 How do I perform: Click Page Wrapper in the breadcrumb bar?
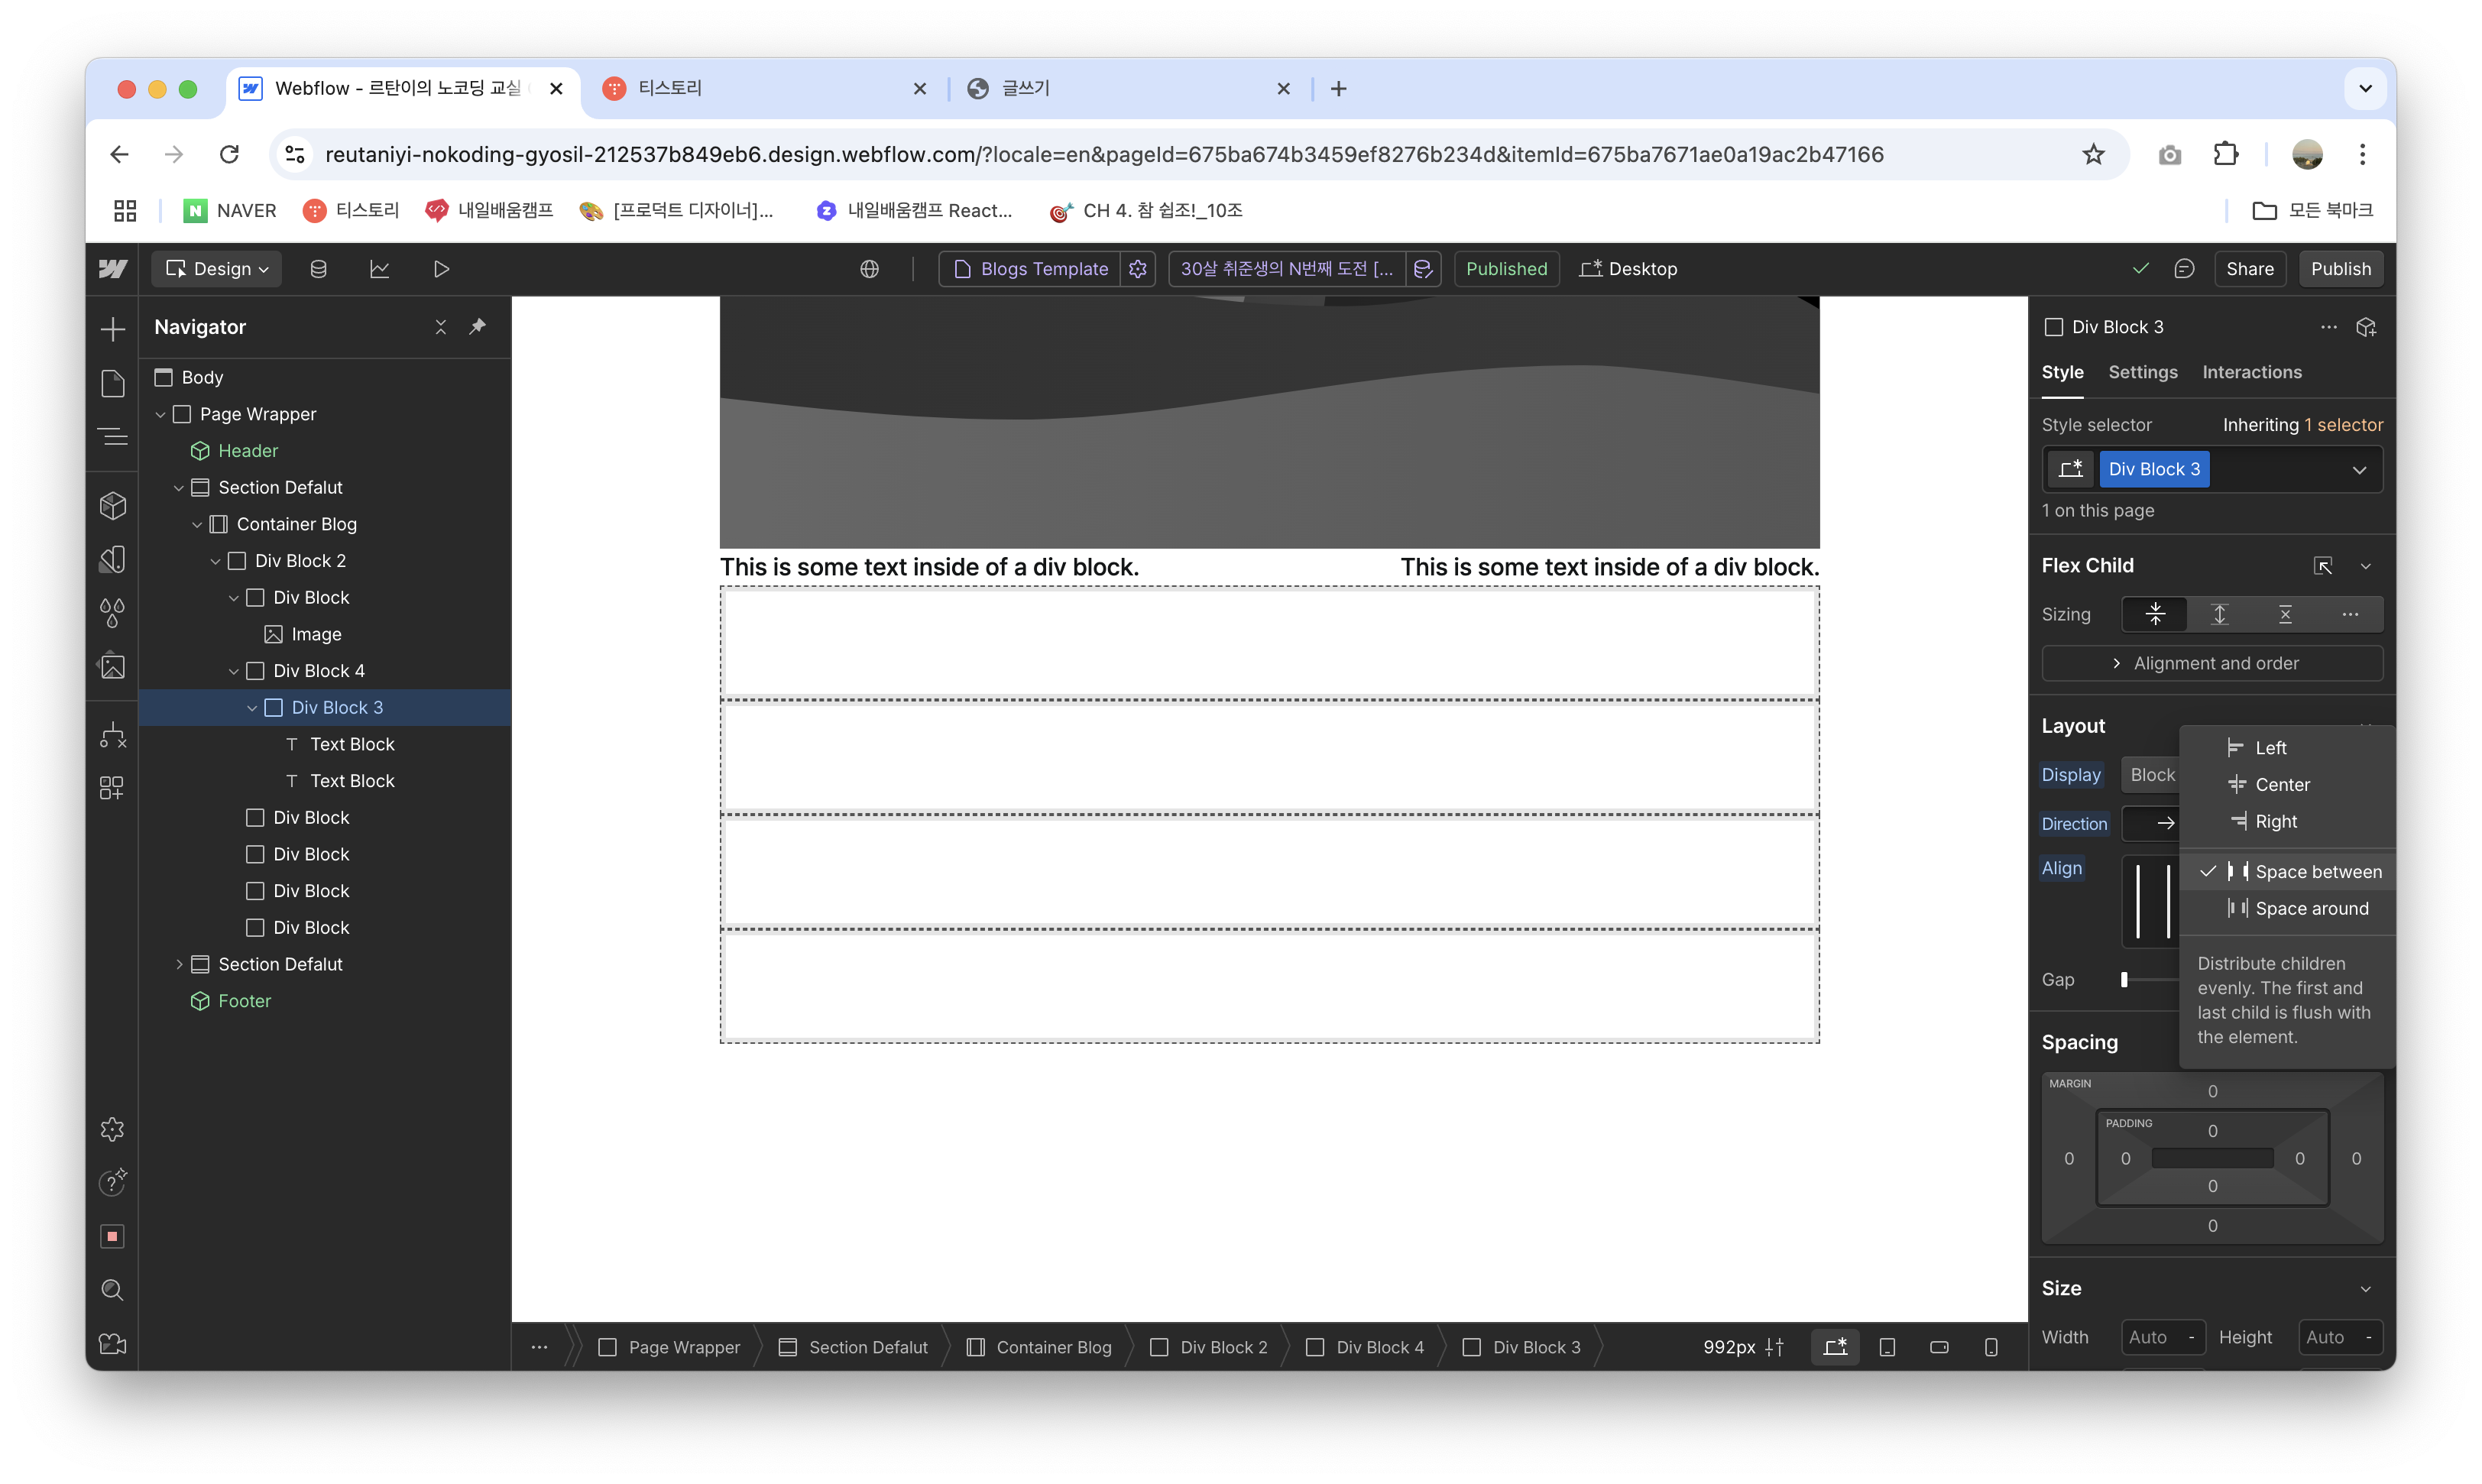(x=670, y=1347)
